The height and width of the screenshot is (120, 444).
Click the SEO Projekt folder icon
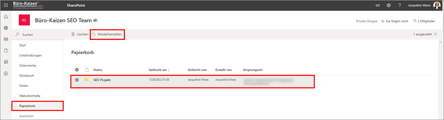click(x=86, y=80)
